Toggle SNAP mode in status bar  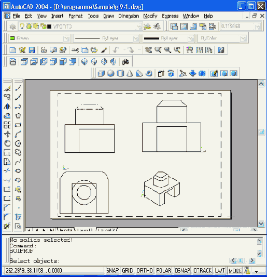(x=112, y=270)
